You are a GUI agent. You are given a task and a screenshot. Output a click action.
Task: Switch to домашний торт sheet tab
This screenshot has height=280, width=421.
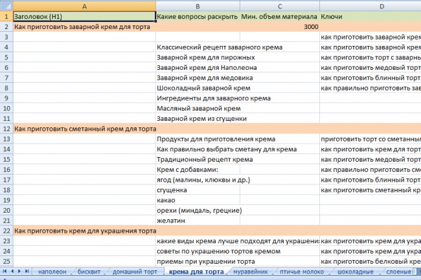135,272
